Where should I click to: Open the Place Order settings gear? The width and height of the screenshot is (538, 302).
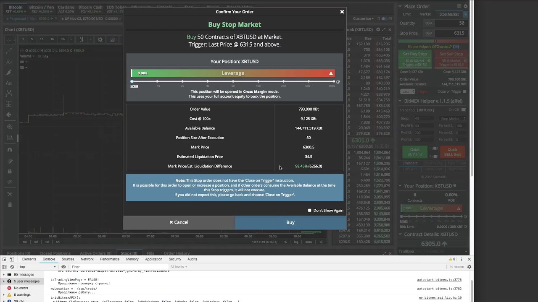coord(465,6)
